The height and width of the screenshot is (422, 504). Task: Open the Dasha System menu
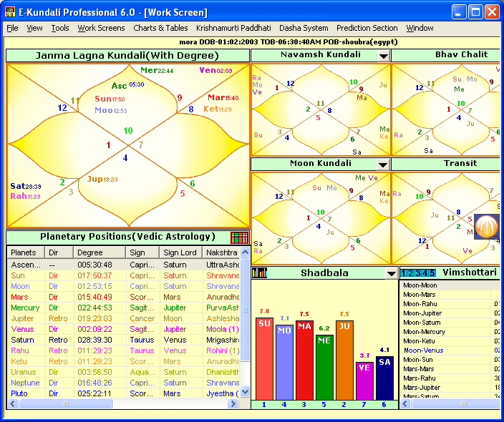pos(304,29)
